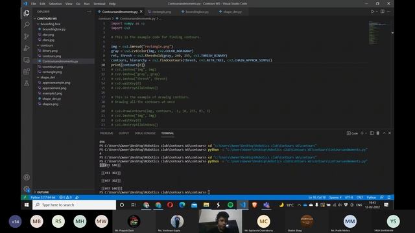Switch to the OUTPUT panel tab

(124, 133)
